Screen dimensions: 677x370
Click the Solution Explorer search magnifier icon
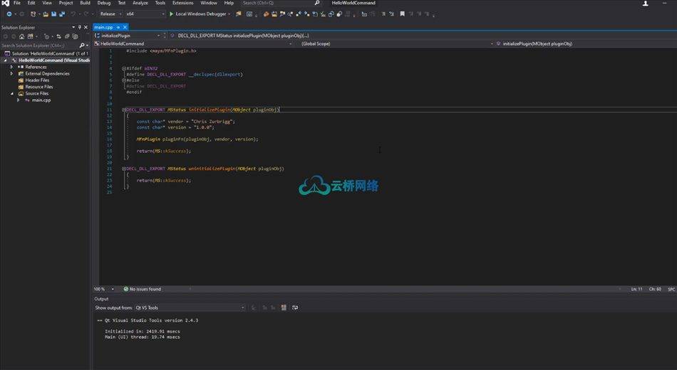click(82, 46)
